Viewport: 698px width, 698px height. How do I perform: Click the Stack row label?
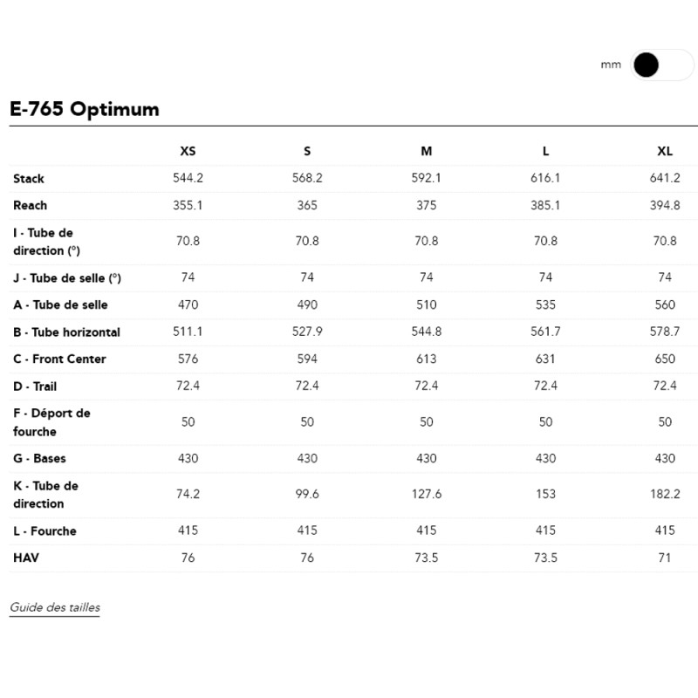click(29, 179)
